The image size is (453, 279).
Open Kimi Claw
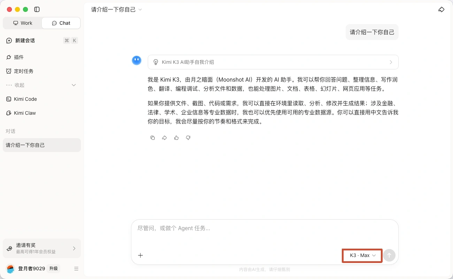[x=42, y=113]
